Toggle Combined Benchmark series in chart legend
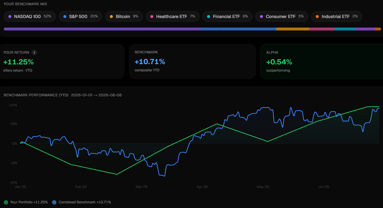 (82, 202)
